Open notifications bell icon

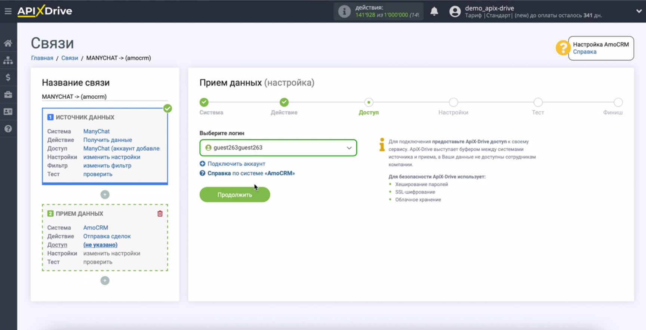pos(434,11)
